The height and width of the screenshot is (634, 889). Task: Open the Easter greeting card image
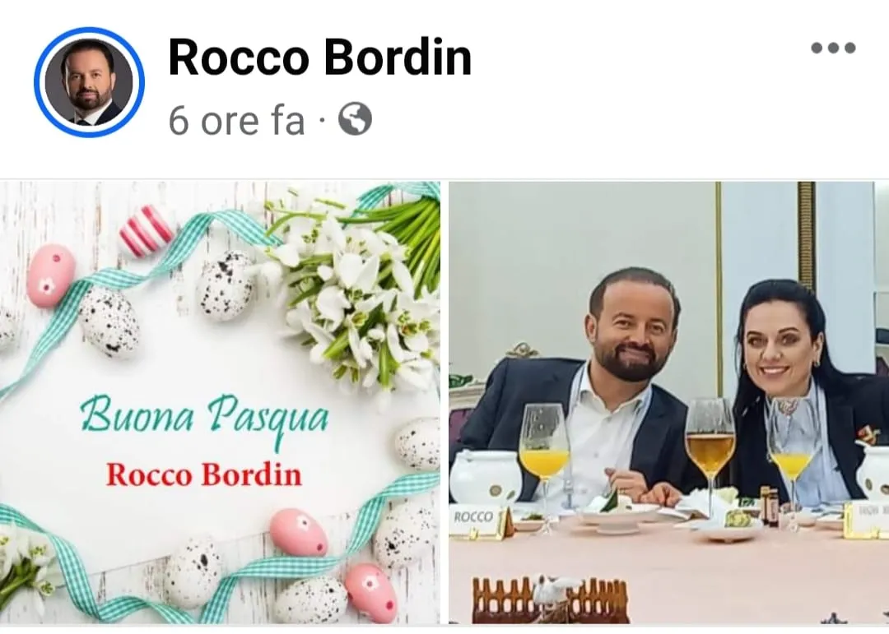(x=220, y=402)
